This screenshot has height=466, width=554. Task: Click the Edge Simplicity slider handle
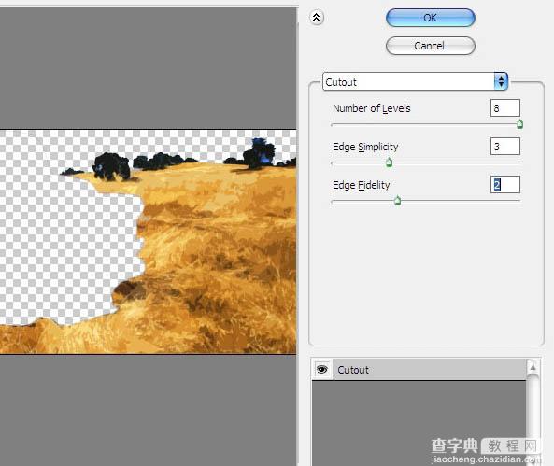pyautogui.click(x=389, y=162)
